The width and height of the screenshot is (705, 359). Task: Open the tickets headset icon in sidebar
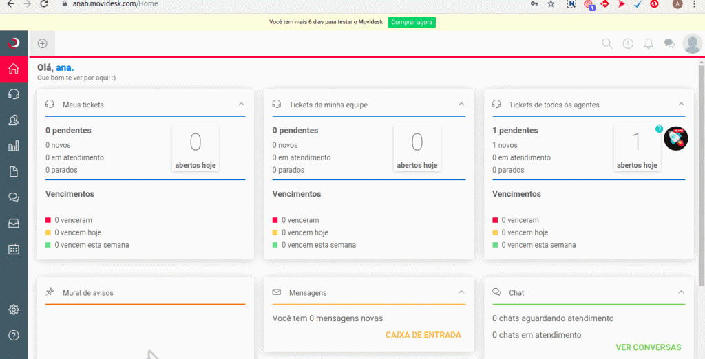[14, 94]
